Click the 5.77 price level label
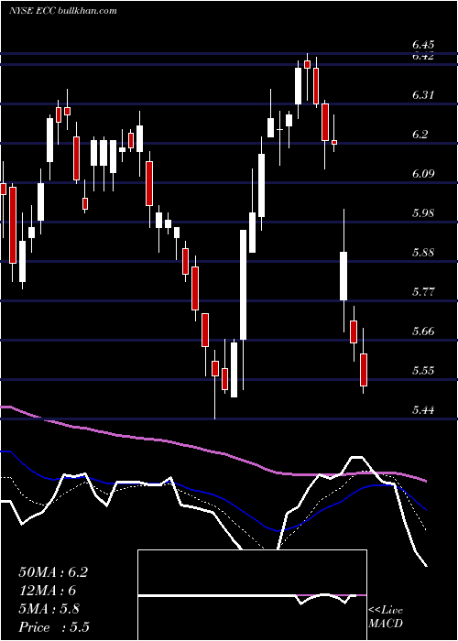The height and width of the screenshot is (641, 458). [x=423, y=291]
